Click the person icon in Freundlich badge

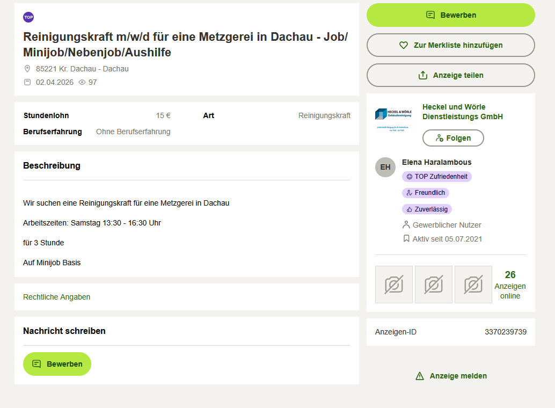point(410,193)
